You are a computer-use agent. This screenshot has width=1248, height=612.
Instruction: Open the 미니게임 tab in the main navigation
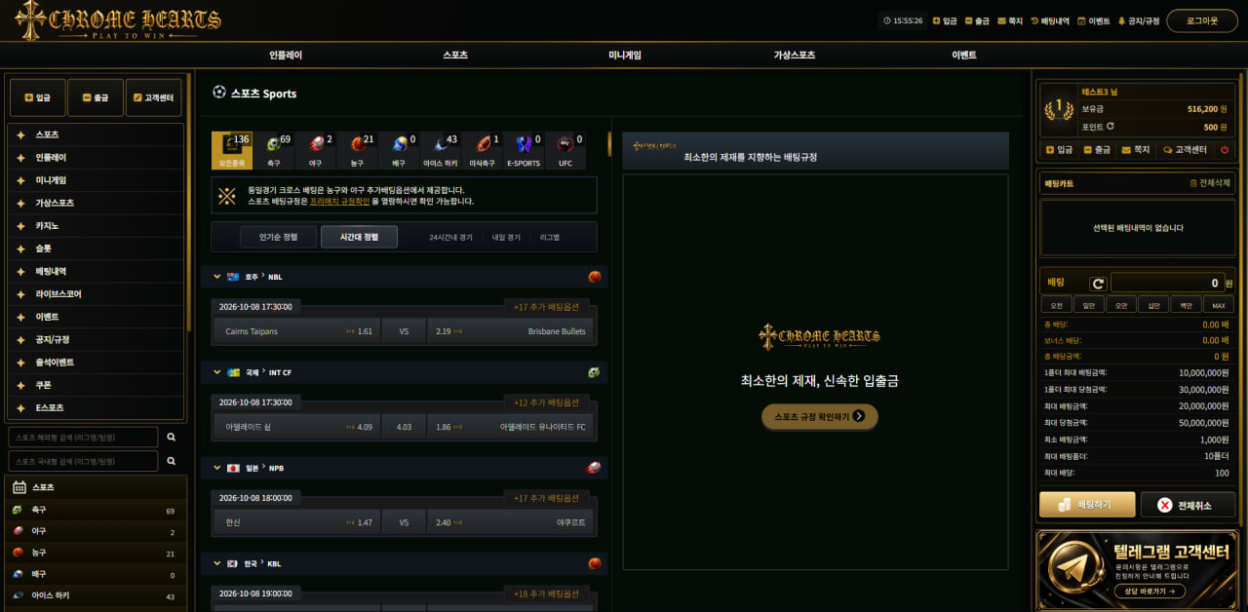tap(625, 56)
